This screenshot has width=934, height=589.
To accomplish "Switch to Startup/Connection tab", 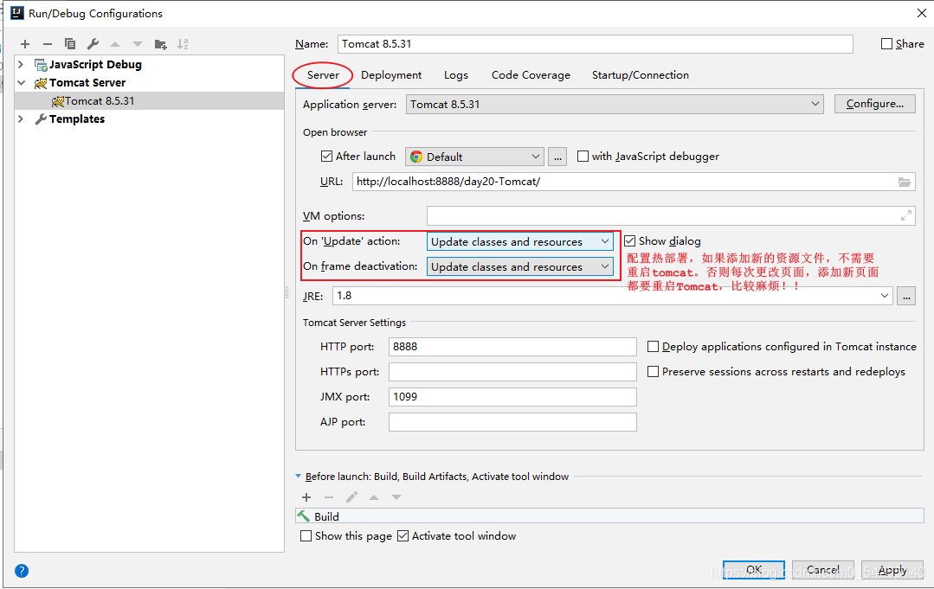I will point(641,75).
